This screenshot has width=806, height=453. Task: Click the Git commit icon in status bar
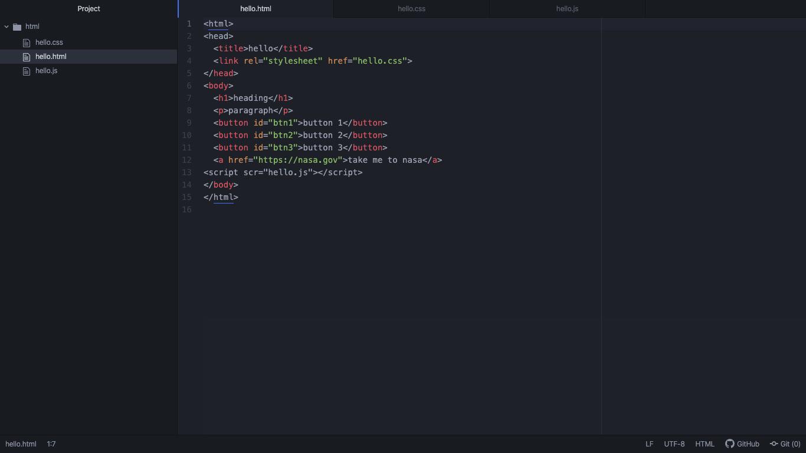[774, 444]
